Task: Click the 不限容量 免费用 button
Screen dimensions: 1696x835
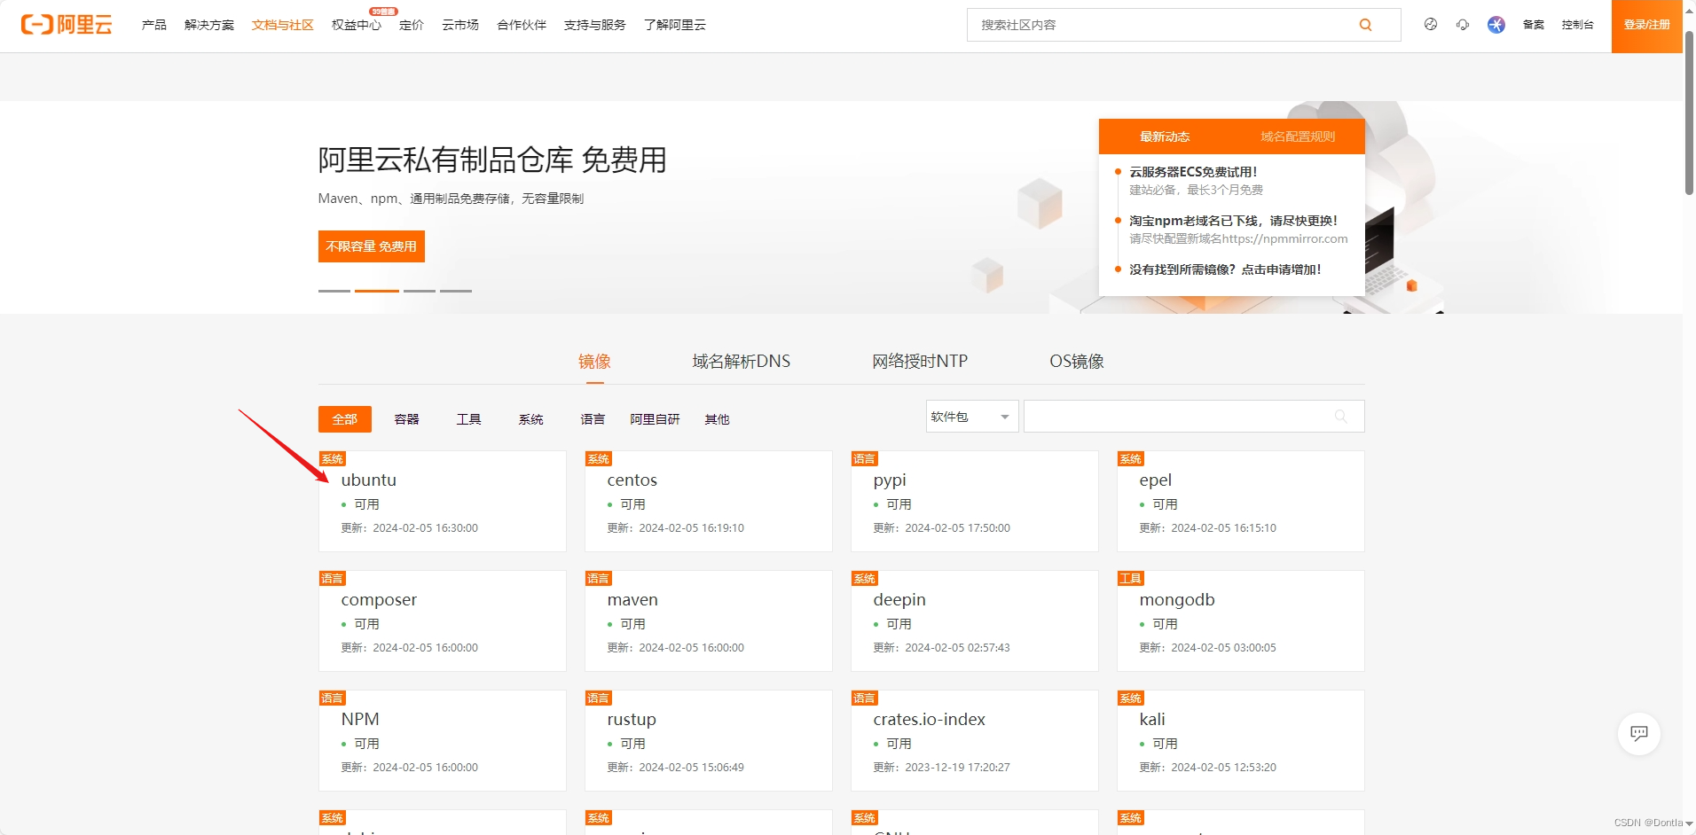Action: pos(371,246)
